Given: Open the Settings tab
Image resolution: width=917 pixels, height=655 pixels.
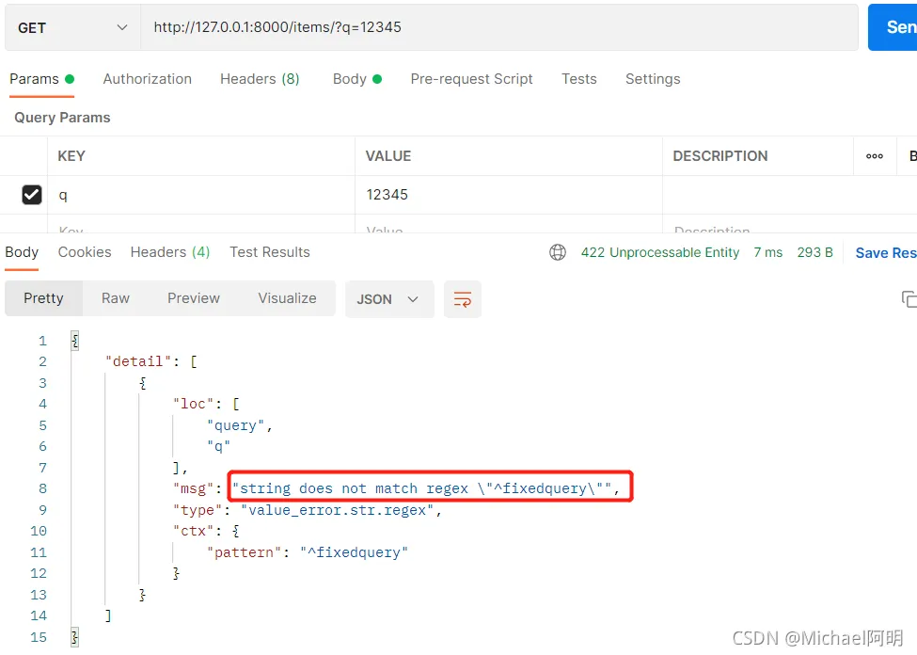Looking at the screenshot, I should click(x=653, y=79).
